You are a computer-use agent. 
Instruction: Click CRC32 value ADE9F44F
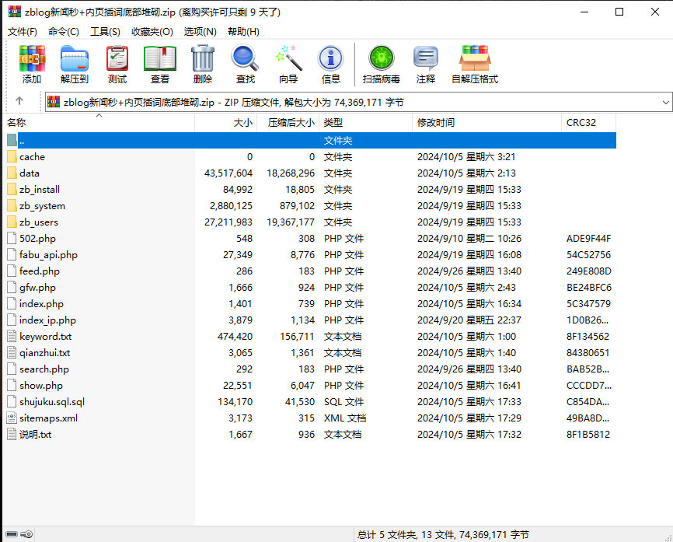(x=588, y=239)
